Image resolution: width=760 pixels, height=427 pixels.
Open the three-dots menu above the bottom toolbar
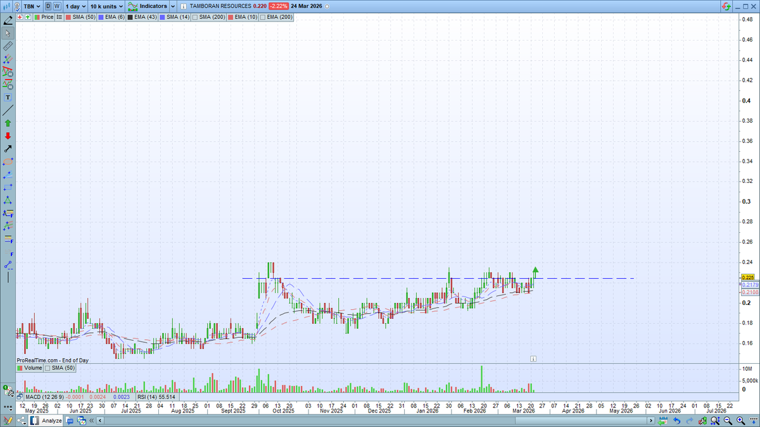(x=8, y=409)
